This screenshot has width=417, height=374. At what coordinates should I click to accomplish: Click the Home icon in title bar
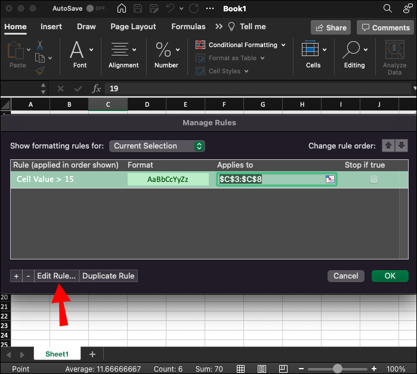coord(122,9)
